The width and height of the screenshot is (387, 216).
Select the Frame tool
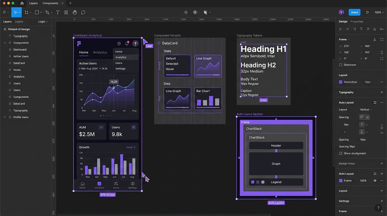point(26,12)
